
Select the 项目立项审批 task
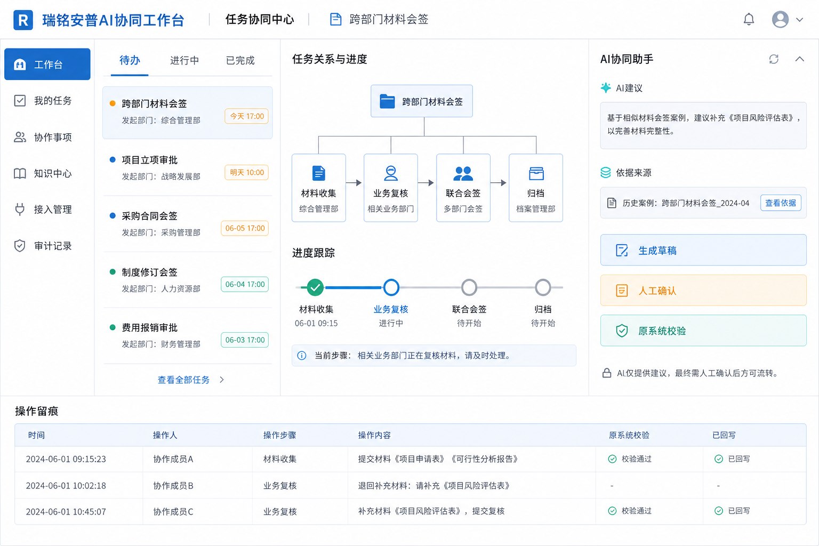tap(187, 168)
